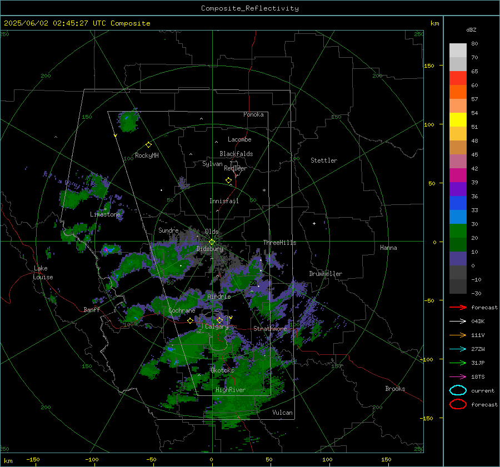Viewport: 500px width, 467px height.
Task: Click the orange 111V arrow in legend
Action: [458, 335]
